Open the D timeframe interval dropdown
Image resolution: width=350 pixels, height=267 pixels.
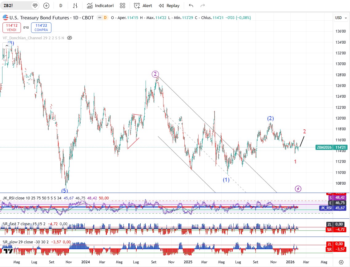pyautogui.click(x=61, y=6)
